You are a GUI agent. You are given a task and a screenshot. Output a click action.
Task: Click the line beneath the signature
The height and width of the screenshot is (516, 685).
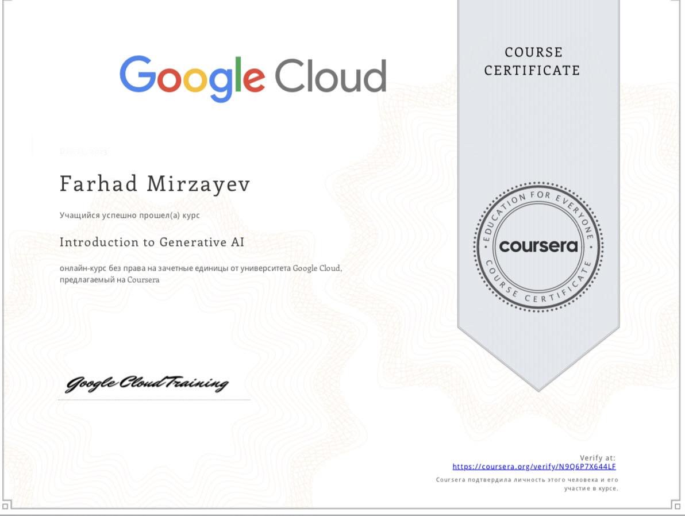154,399
